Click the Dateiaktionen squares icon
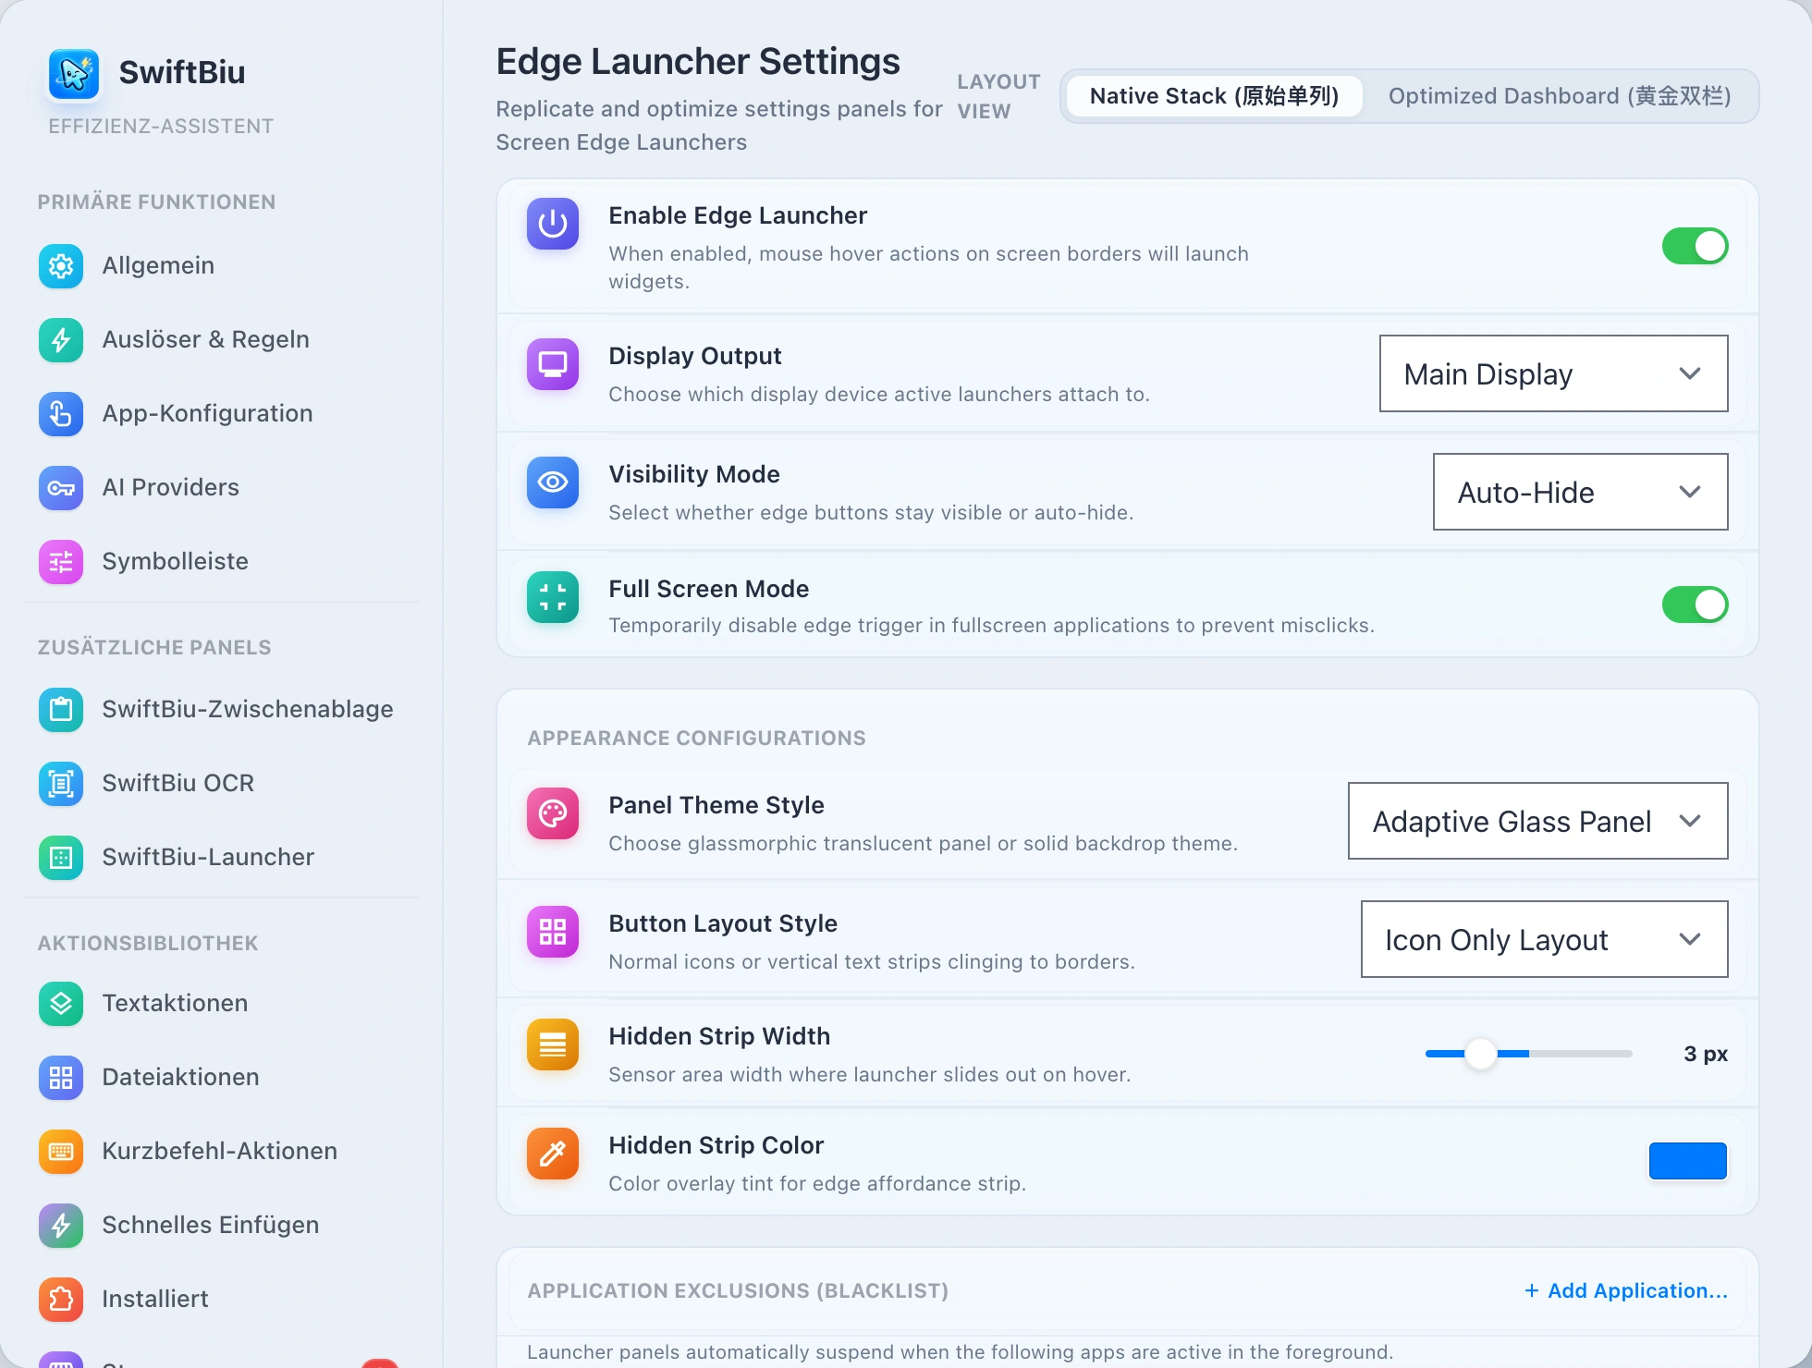1812x1368 pixels. [61, 1078]
